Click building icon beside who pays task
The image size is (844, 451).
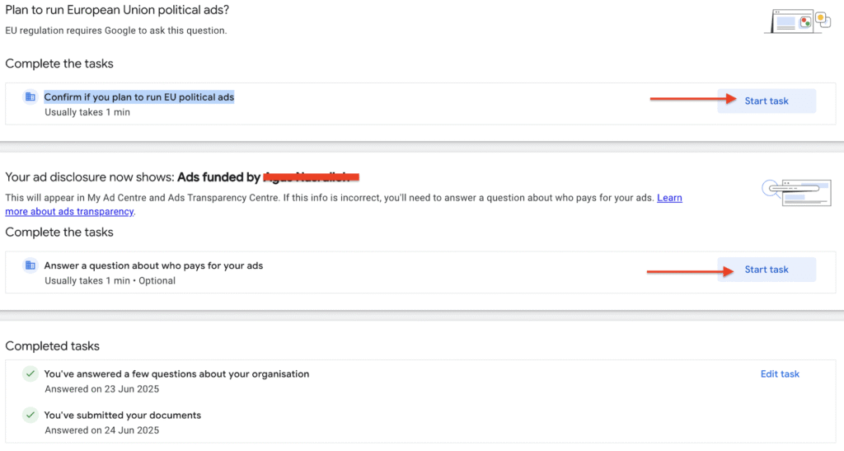[30, 265]
